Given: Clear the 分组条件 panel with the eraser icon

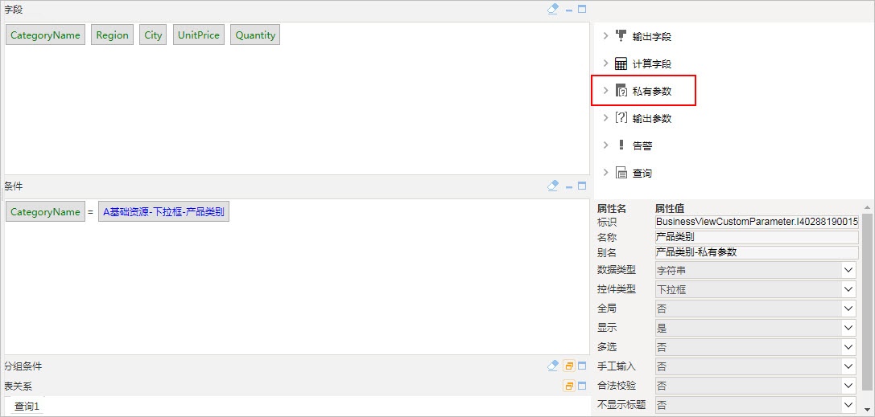Looking at the screenshot, I should pyautogui.click(x=552, y=366).
